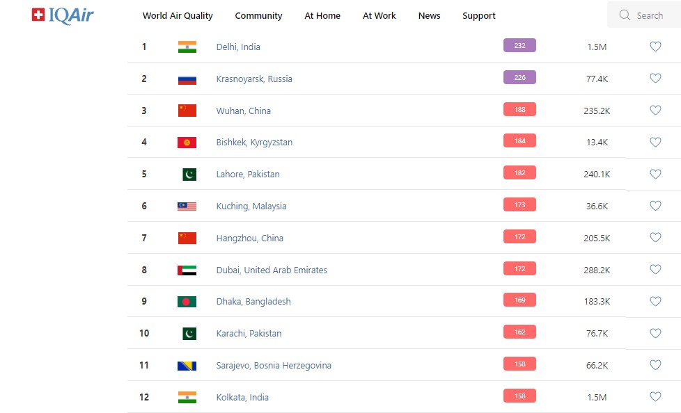Viewport: 681px width, 413px height.
Task: Toggle the heart for Wuhan, China
Action: coord(655,111)
